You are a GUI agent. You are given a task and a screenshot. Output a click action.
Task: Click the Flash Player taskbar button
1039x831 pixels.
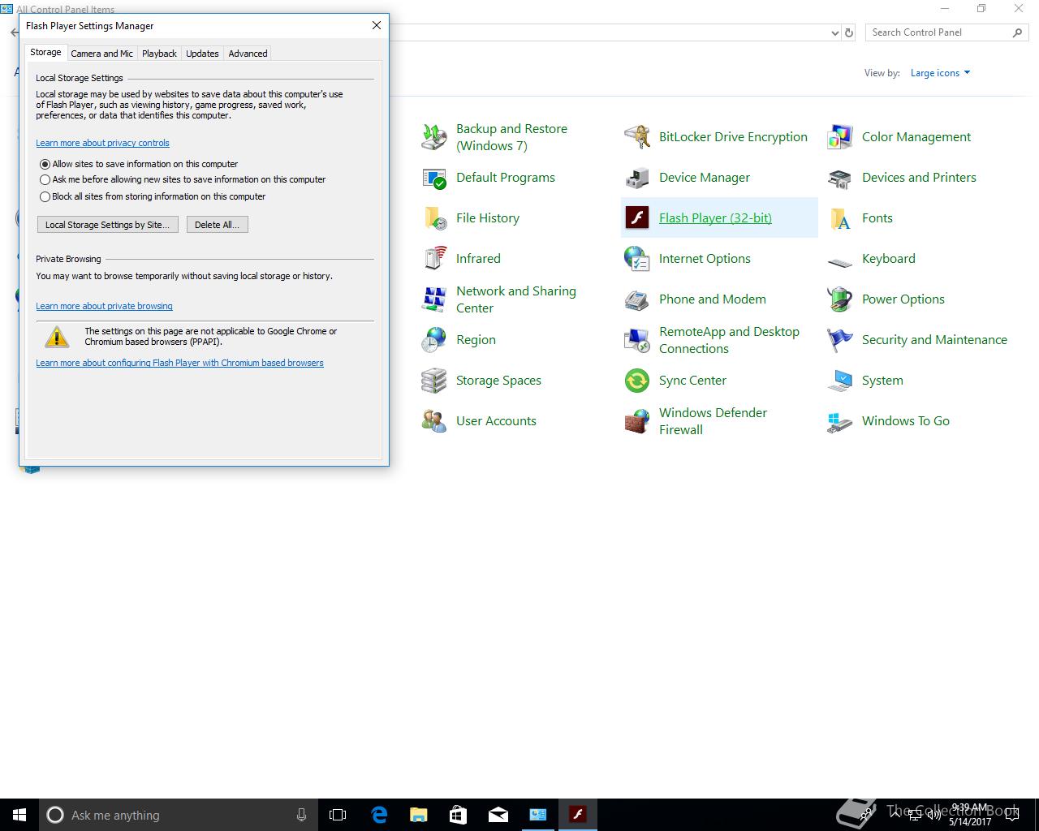coord(577,815)
